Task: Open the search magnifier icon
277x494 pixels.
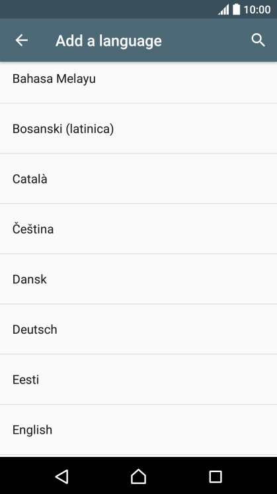Action: click(x=258, y=40)
